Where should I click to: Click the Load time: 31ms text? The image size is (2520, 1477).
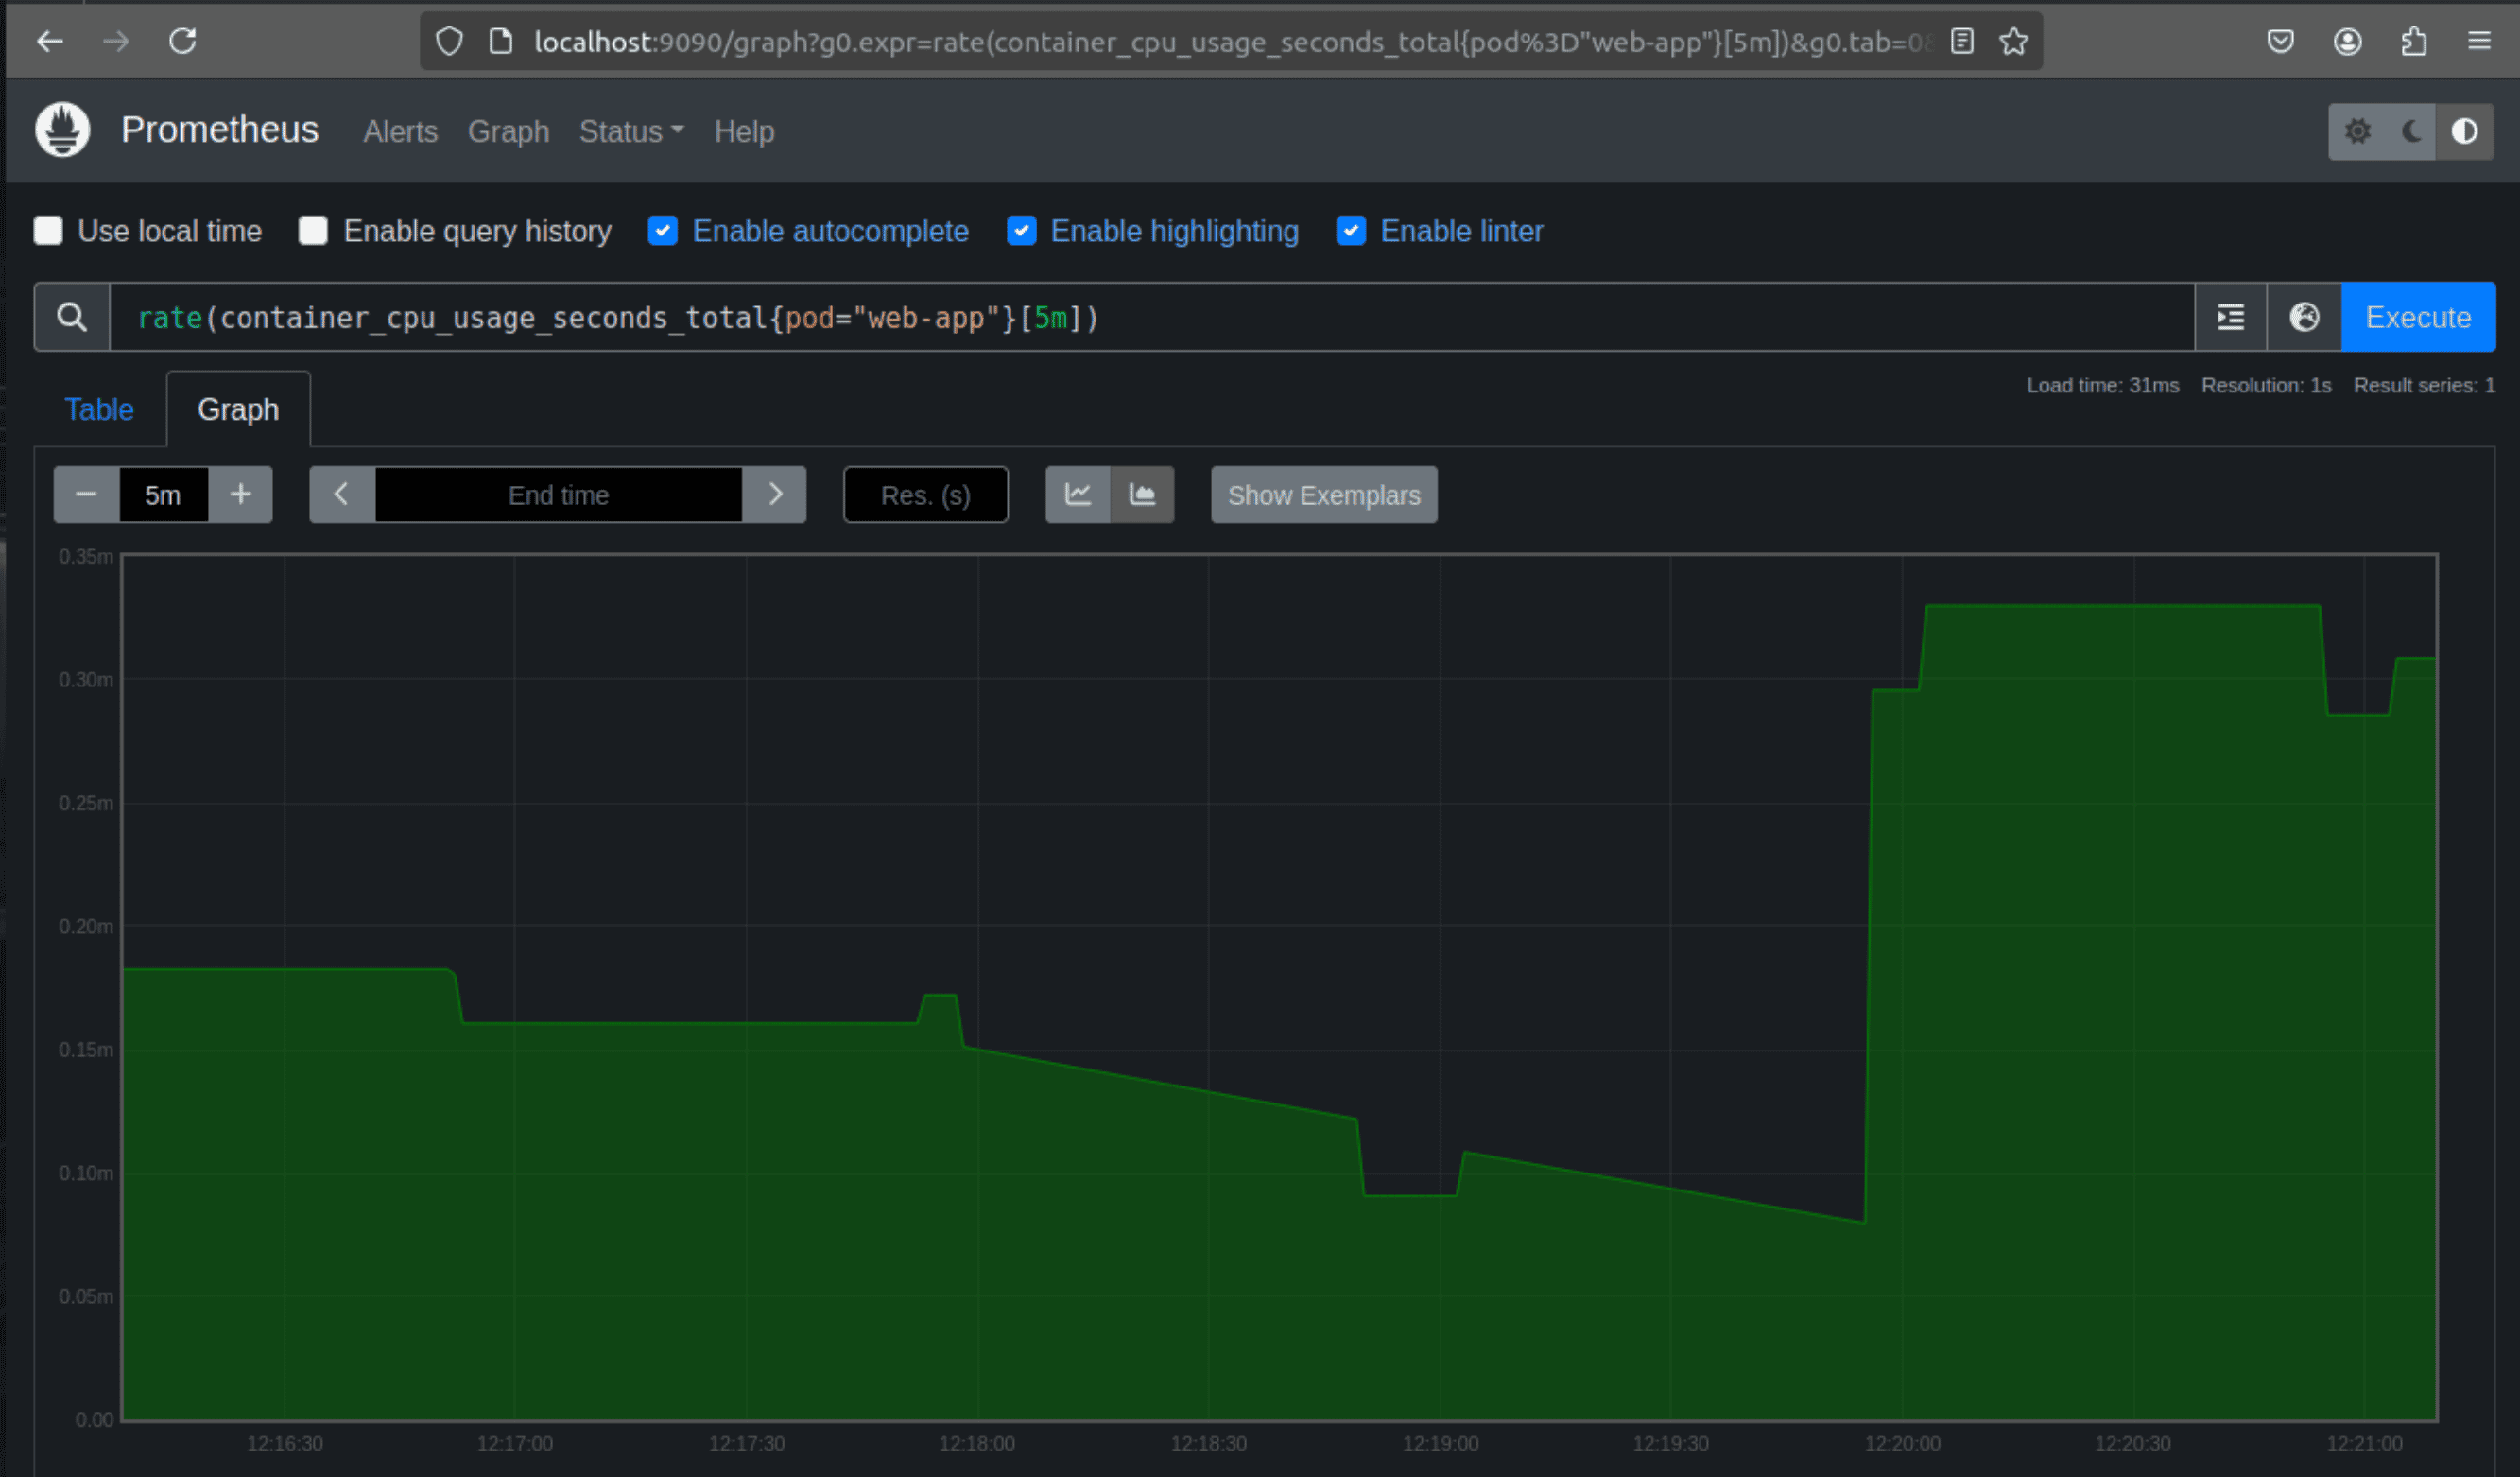[2102, 385]
